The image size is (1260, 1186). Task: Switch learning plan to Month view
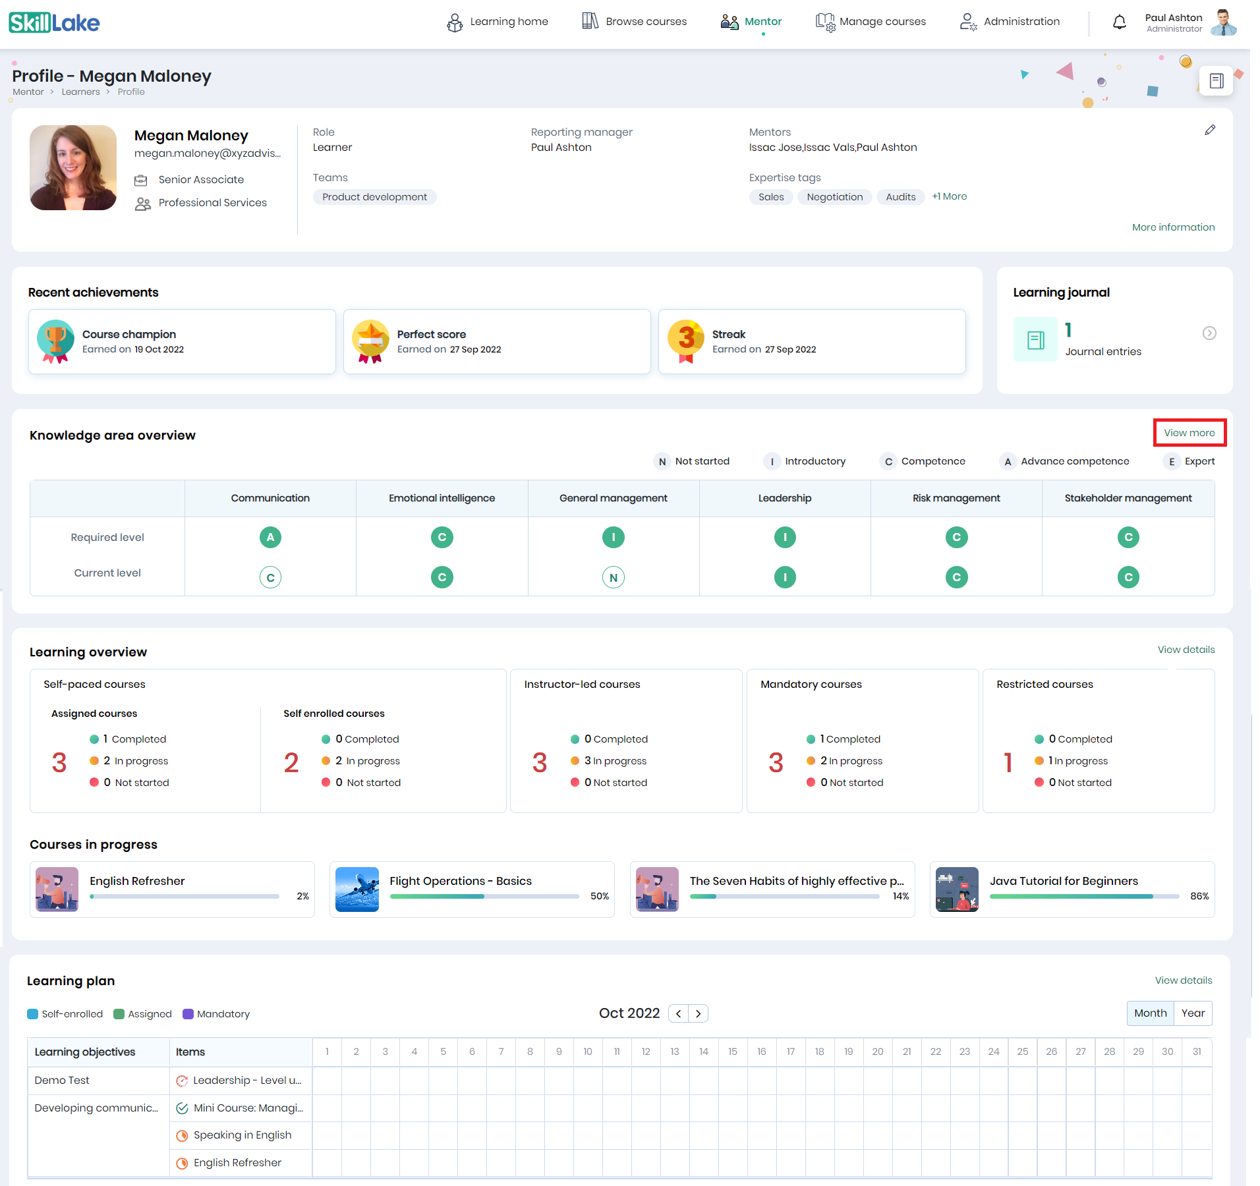1150,1013
